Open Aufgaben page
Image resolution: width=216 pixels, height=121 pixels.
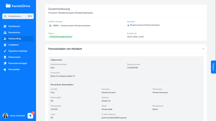[x=18, y=45]
